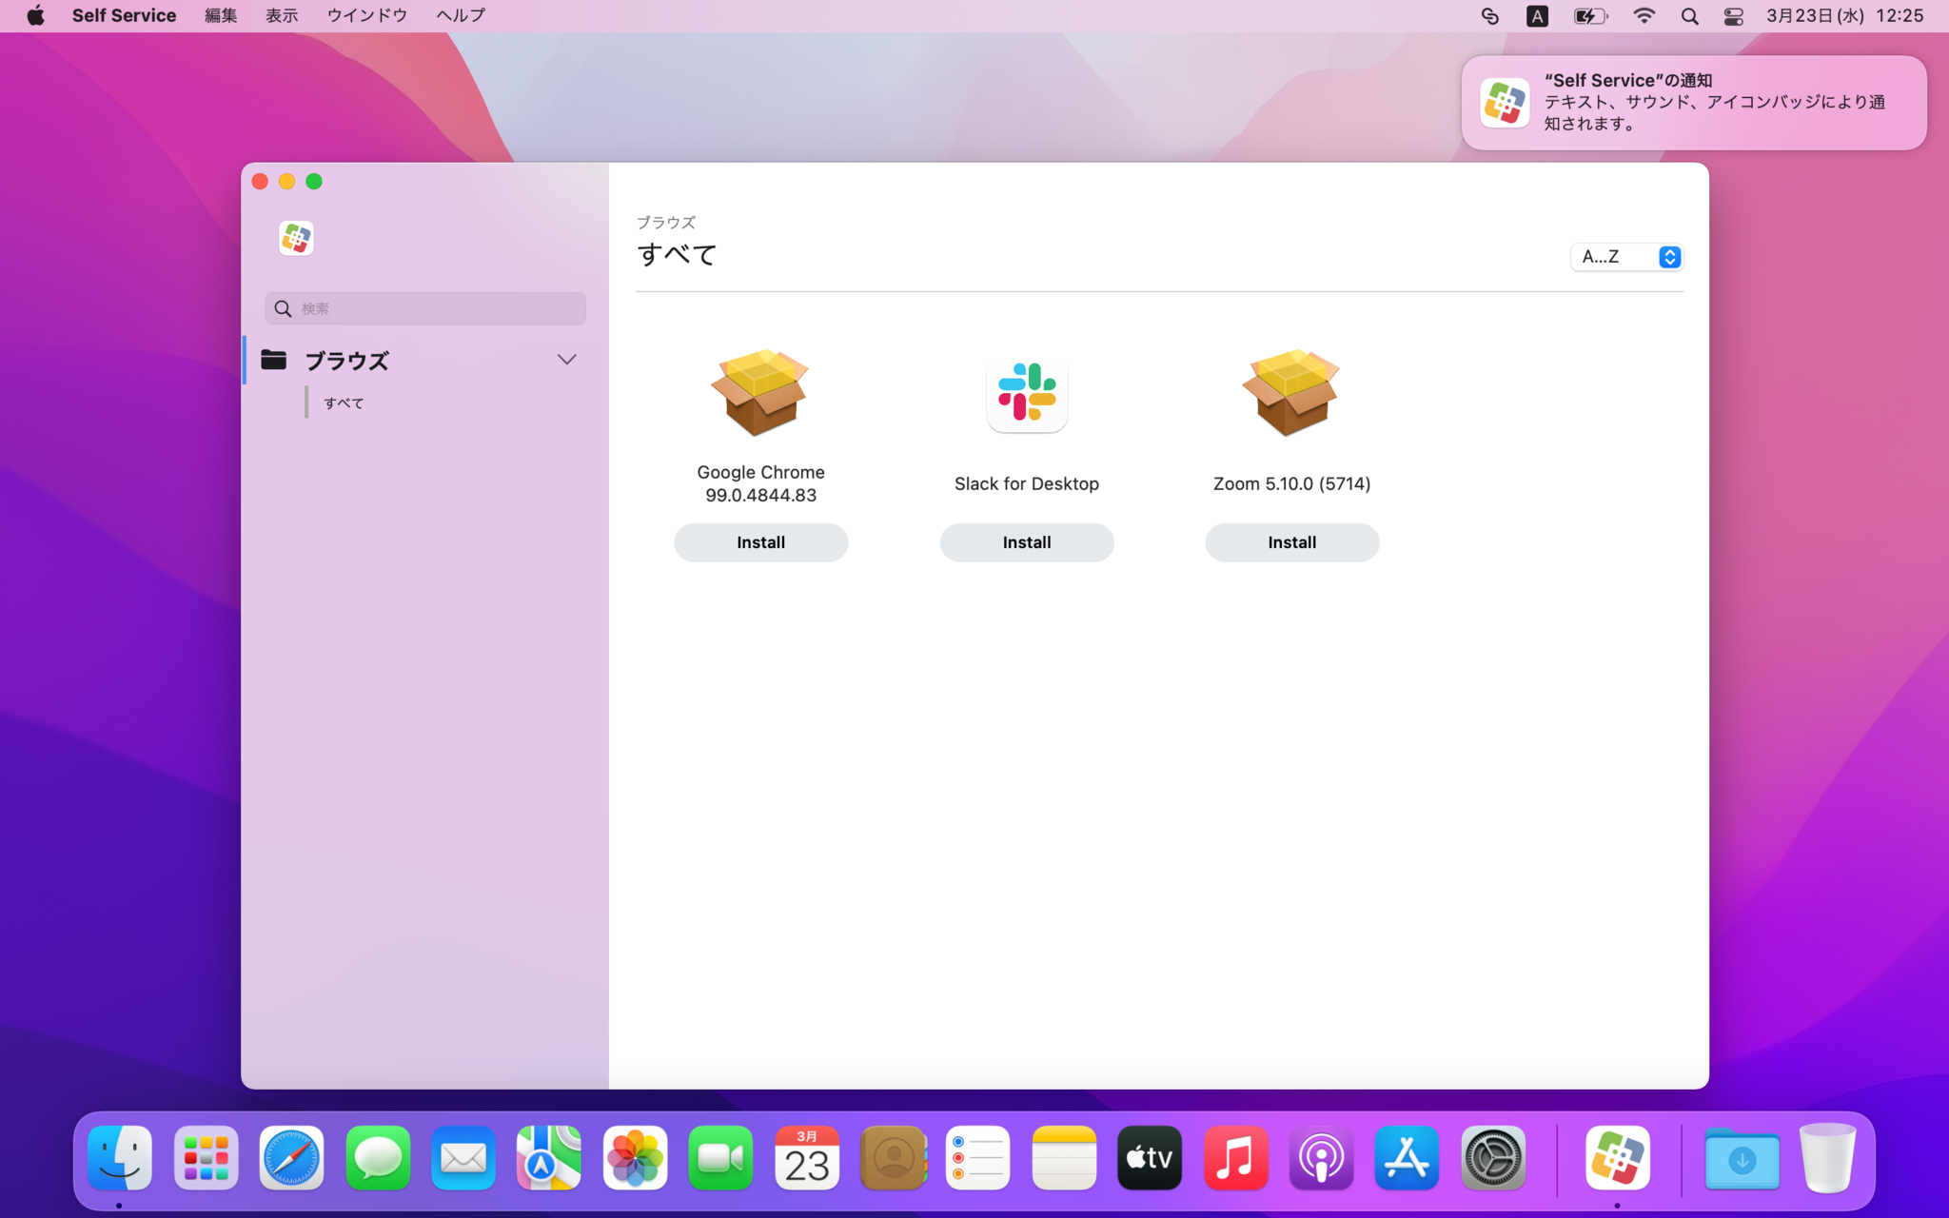Open Safari from the Dock
The image size is (1949, 1218).
click(x=291, y=1158)
